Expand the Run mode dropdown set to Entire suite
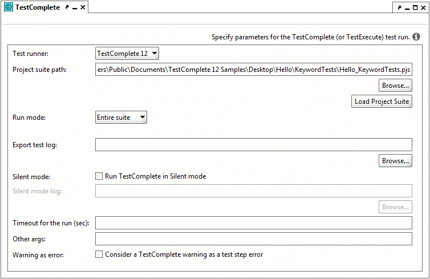The height and width of the screenshot is (279, 430). click(x=121, y=118)
